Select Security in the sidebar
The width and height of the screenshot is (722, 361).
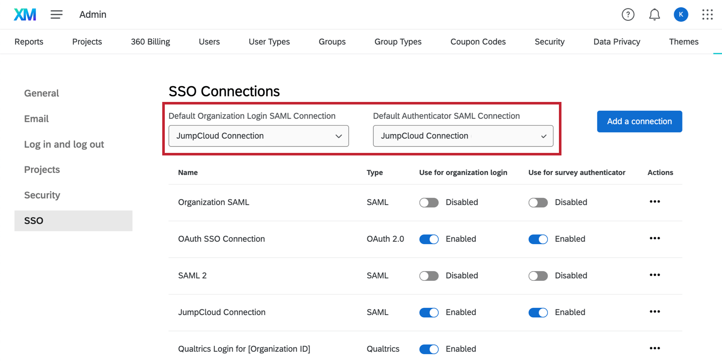pos(42,195)
